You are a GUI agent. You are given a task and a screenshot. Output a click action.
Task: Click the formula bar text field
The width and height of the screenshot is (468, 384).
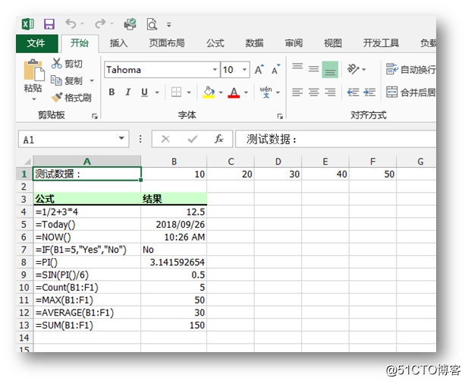click(336, 139)
